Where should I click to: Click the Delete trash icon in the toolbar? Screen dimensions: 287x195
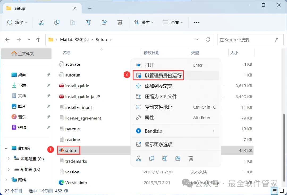120,22
